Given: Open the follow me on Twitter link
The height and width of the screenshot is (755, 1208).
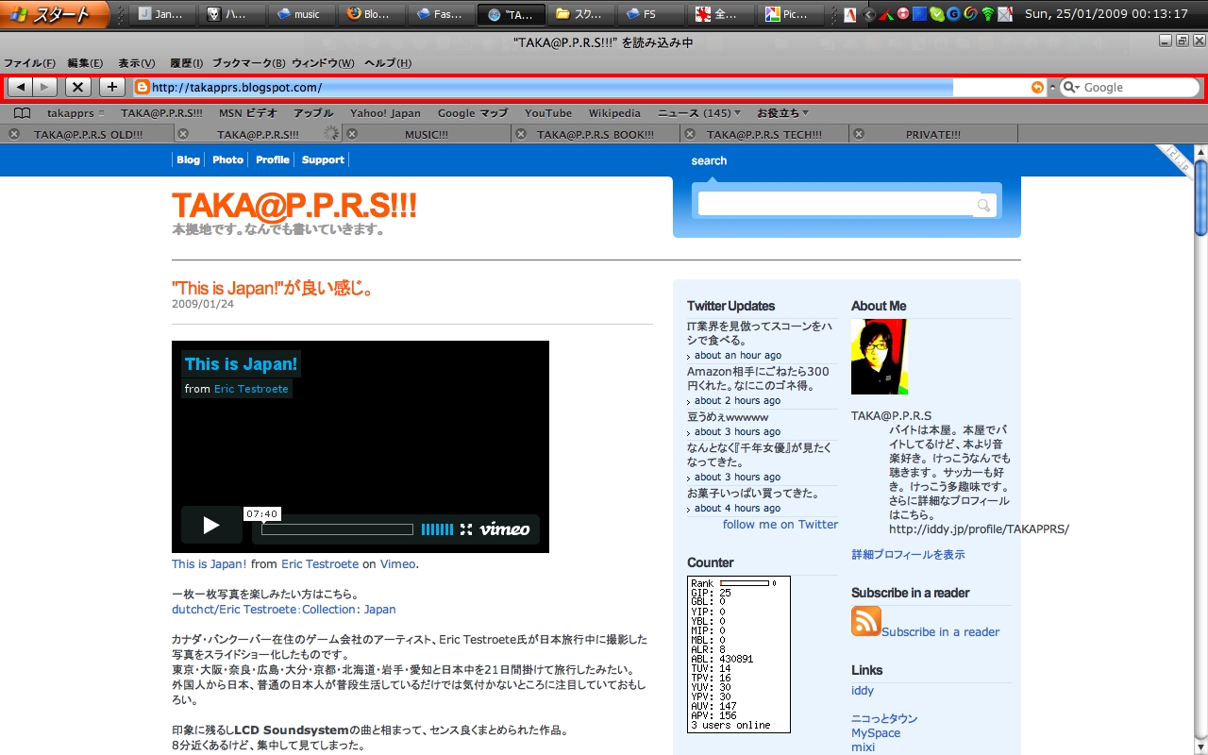Looking at the screenshot, I should (780, 524).
